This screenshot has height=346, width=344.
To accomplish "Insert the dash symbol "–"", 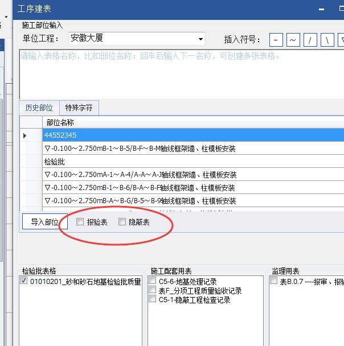I will pos(276,39).
